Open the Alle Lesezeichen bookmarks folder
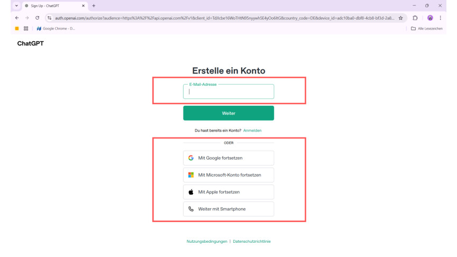Screen dimensions: 457x257 click(427, 29)
